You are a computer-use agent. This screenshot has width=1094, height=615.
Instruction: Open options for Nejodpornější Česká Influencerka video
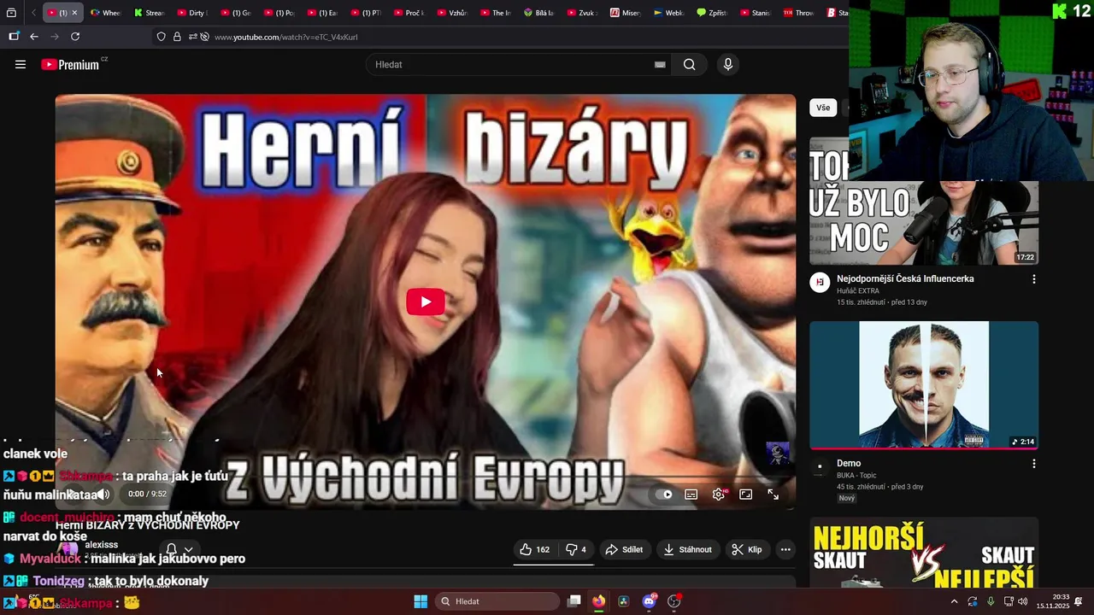click(1033, 279)
